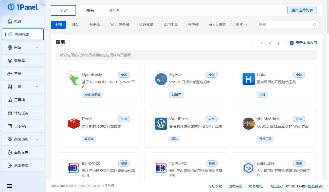Open the frp 服务端 app icon

pos(74,168)
